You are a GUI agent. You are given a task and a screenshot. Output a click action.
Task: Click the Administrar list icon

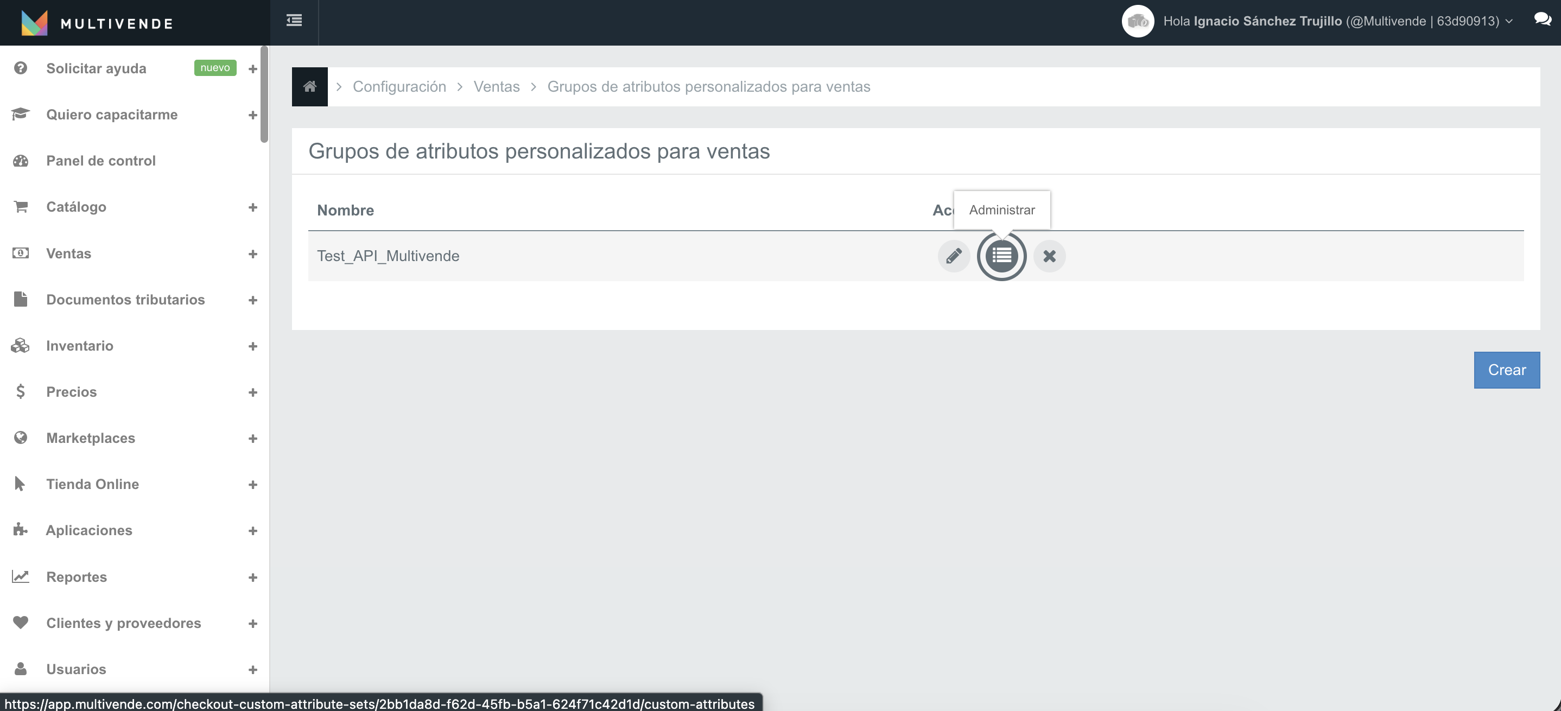coord(1001,256)
